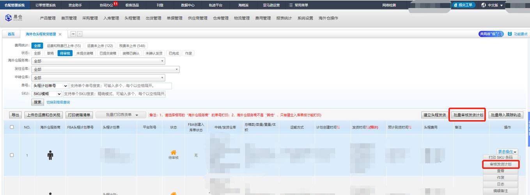Click the 易仓 logo icon

9,18
